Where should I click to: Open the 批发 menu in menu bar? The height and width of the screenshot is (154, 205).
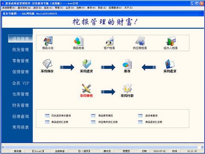48,8
